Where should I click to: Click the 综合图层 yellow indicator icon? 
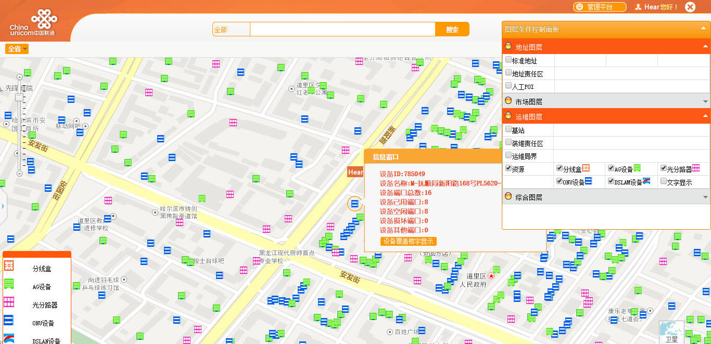point(509,196)
